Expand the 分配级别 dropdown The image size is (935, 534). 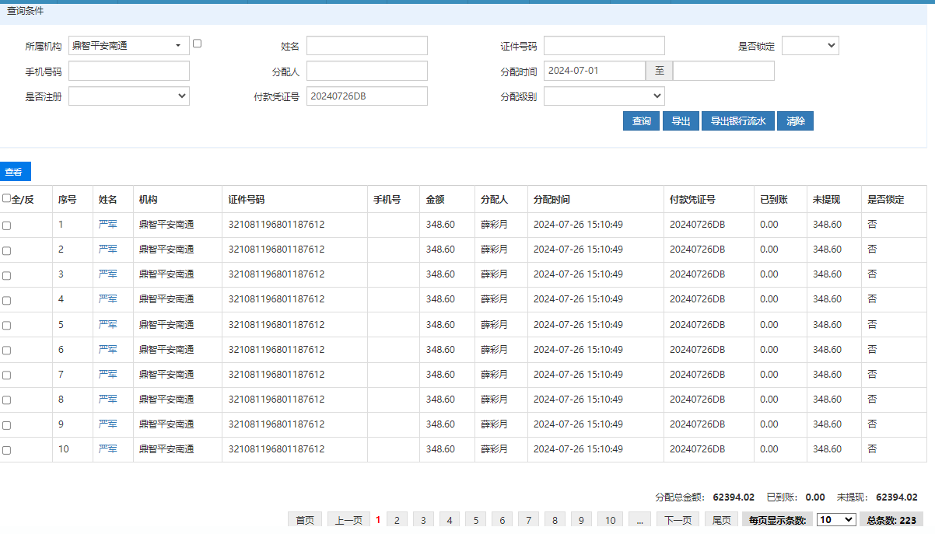point(604,96)
